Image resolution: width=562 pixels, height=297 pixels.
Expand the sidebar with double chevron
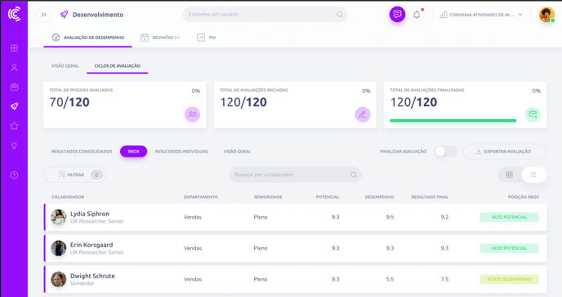pos(44,15)
